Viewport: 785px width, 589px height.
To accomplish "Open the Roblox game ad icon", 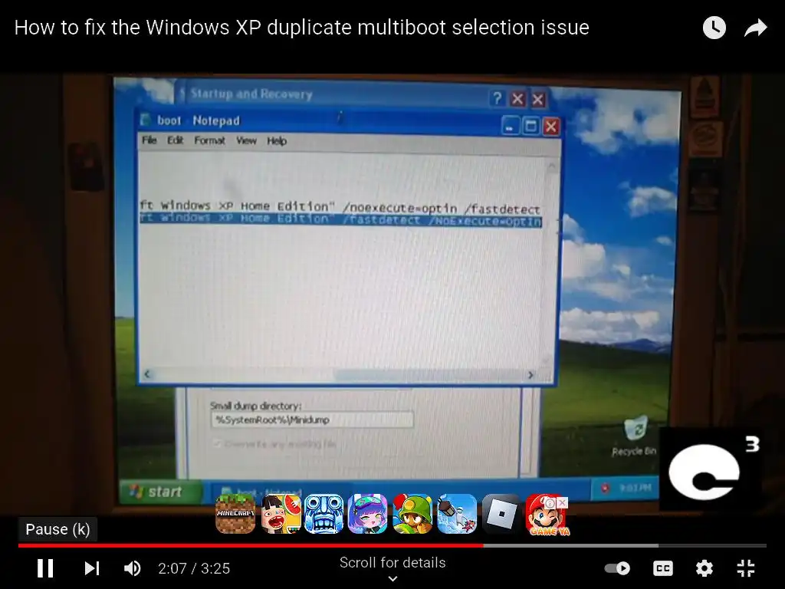I will [501, 513].
